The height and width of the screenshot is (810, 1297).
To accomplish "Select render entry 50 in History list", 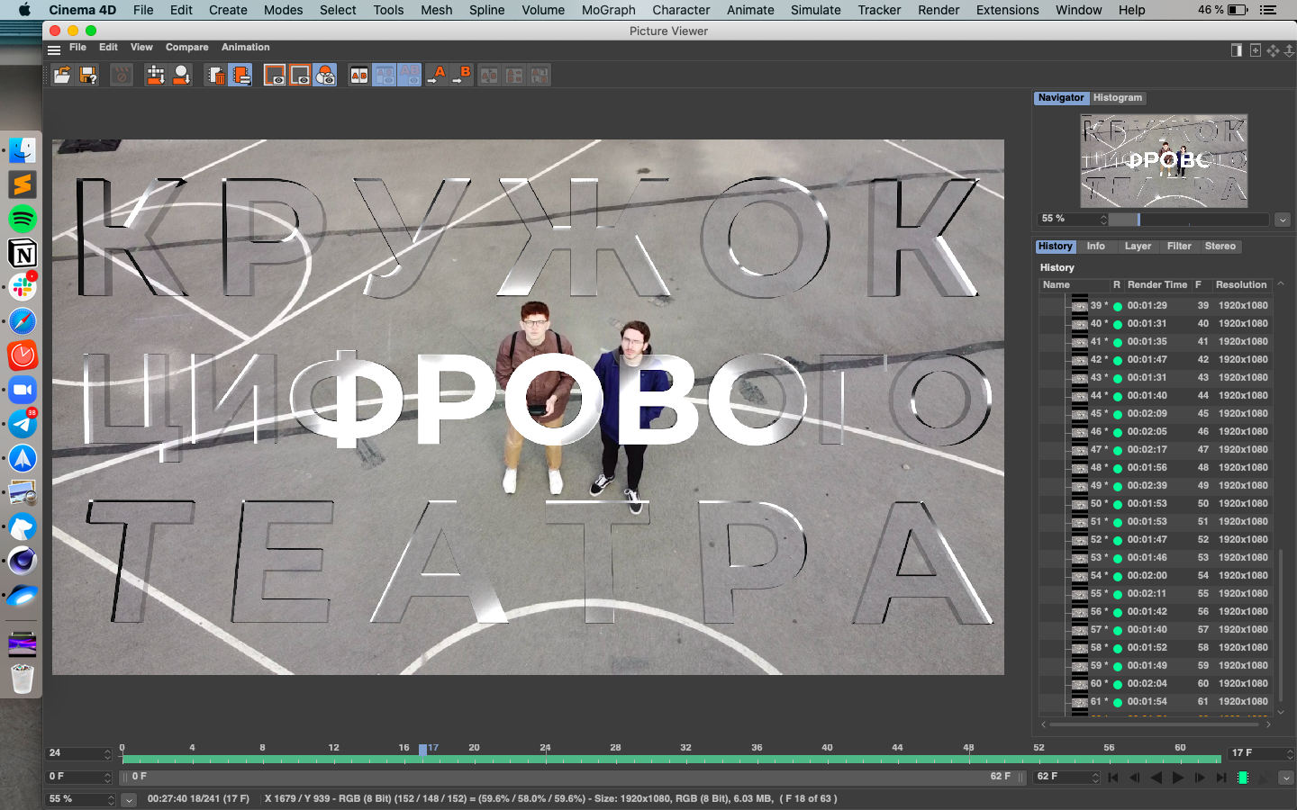I will (x=1155, y=504).
